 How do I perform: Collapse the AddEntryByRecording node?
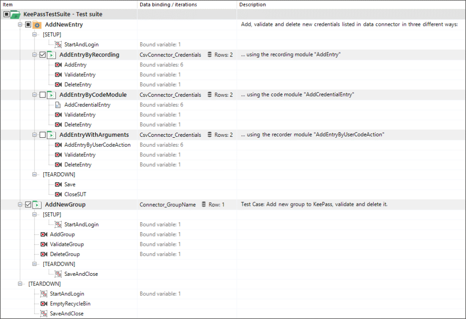pyautogui.click(x=35, y=55)
